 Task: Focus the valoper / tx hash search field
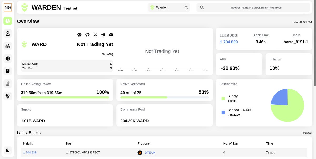[x=256, y=8]
